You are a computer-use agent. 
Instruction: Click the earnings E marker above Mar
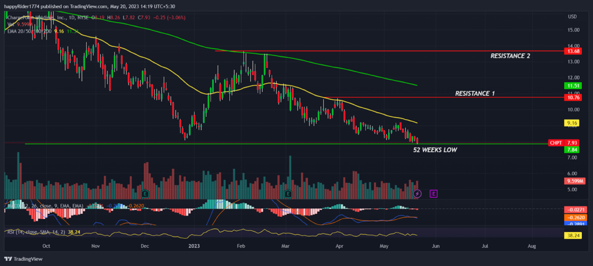[288, 194]
